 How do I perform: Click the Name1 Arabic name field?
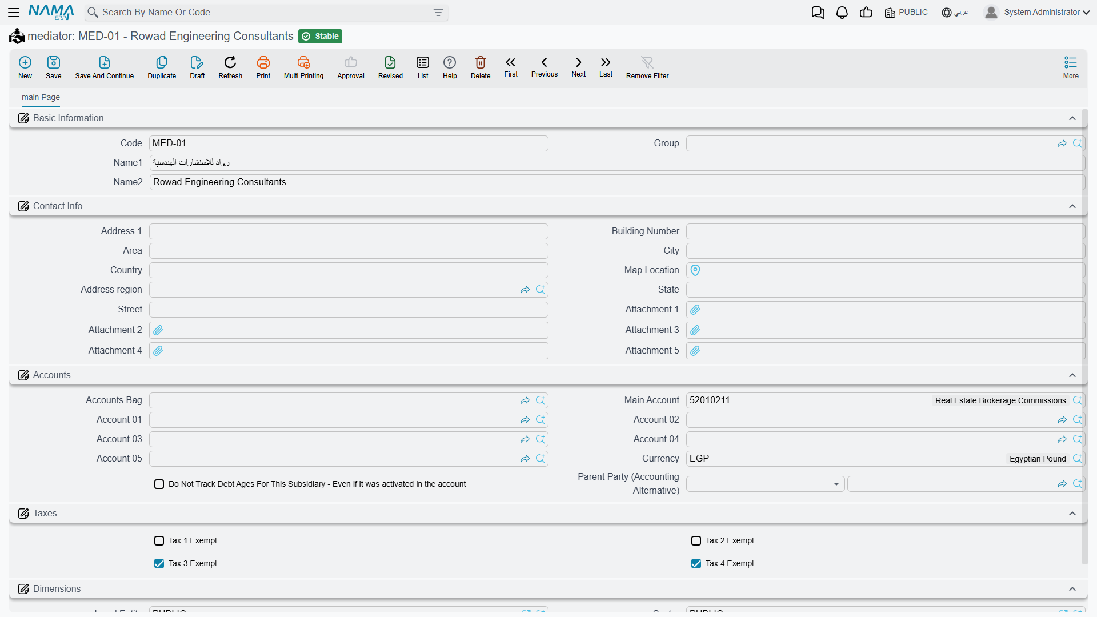pyautogui.click(x=616, y=163)
